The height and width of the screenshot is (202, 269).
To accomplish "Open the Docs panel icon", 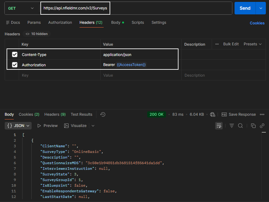I will [x=8, y=23].
